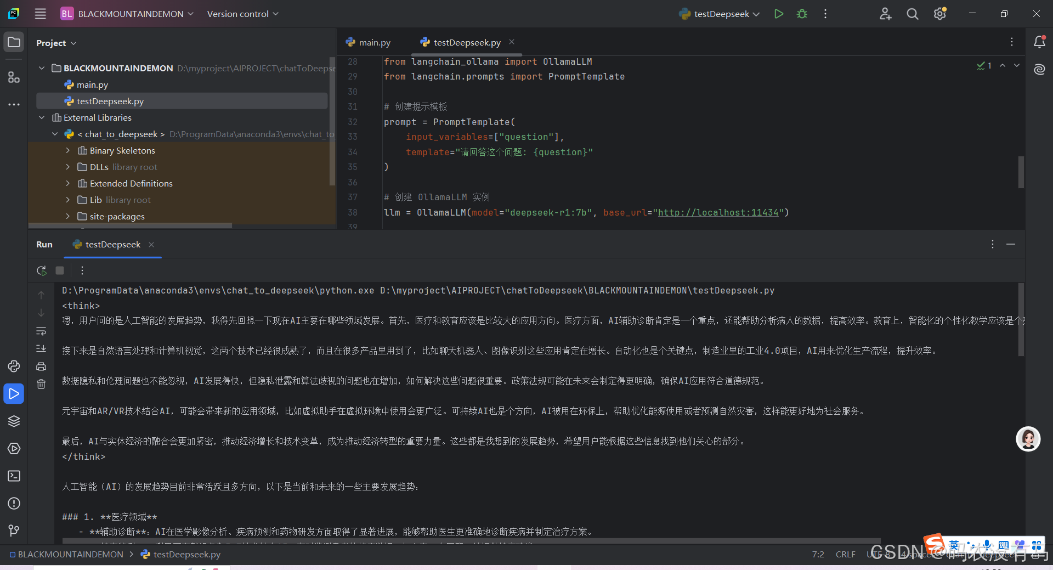The width and height of the screenshot is (1053, 570).
Task: Stop the running testDeepseek process
Action: pos(60,270)
